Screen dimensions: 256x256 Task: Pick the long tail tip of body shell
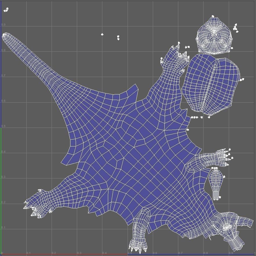[6, 36]
